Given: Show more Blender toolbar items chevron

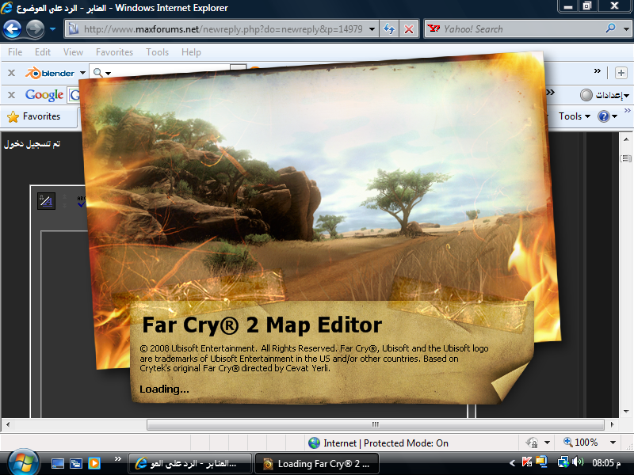Looking at the screenshot, I should (598, 71).
